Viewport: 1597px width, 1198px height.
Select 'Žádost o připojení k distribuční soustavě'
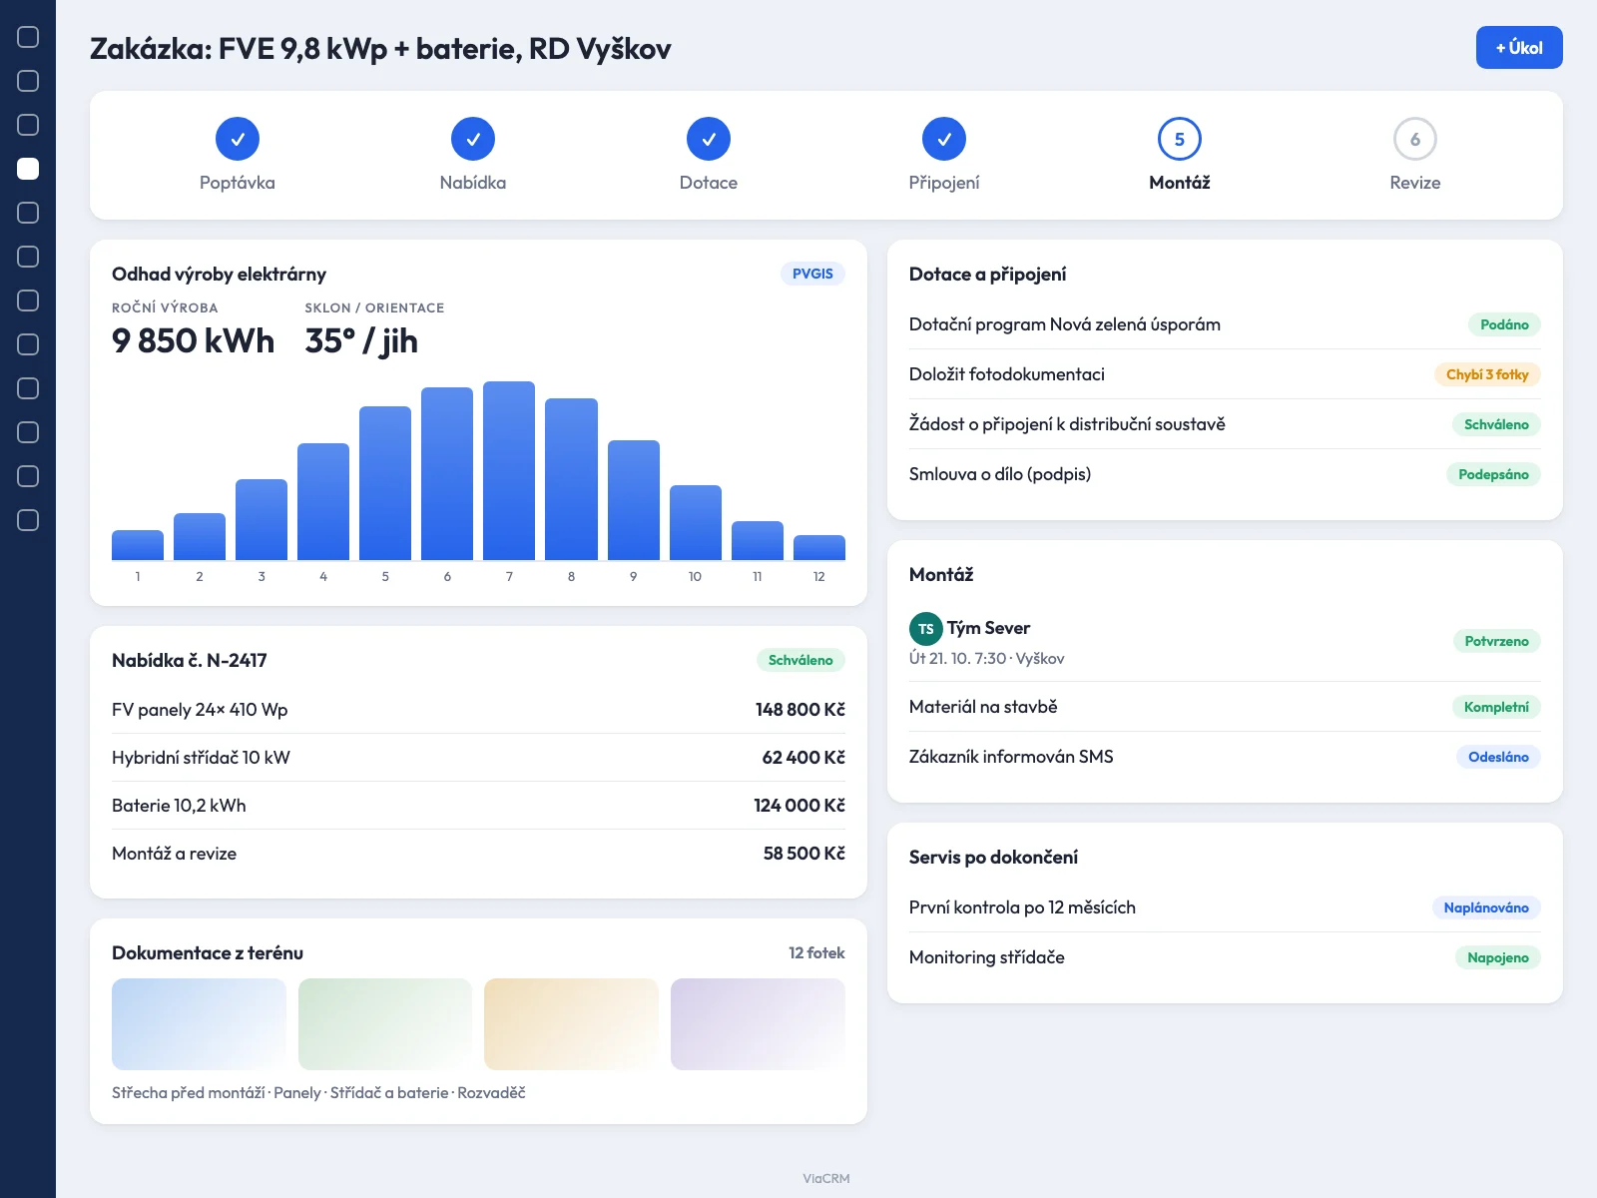[1067, 424]
